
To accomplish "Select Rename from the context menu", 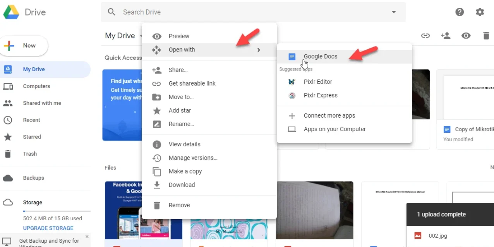I will point(181,124).
